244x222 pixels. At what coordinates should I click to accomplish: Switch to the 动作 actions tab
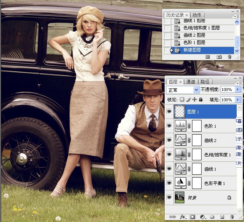[x=197, y=15]
